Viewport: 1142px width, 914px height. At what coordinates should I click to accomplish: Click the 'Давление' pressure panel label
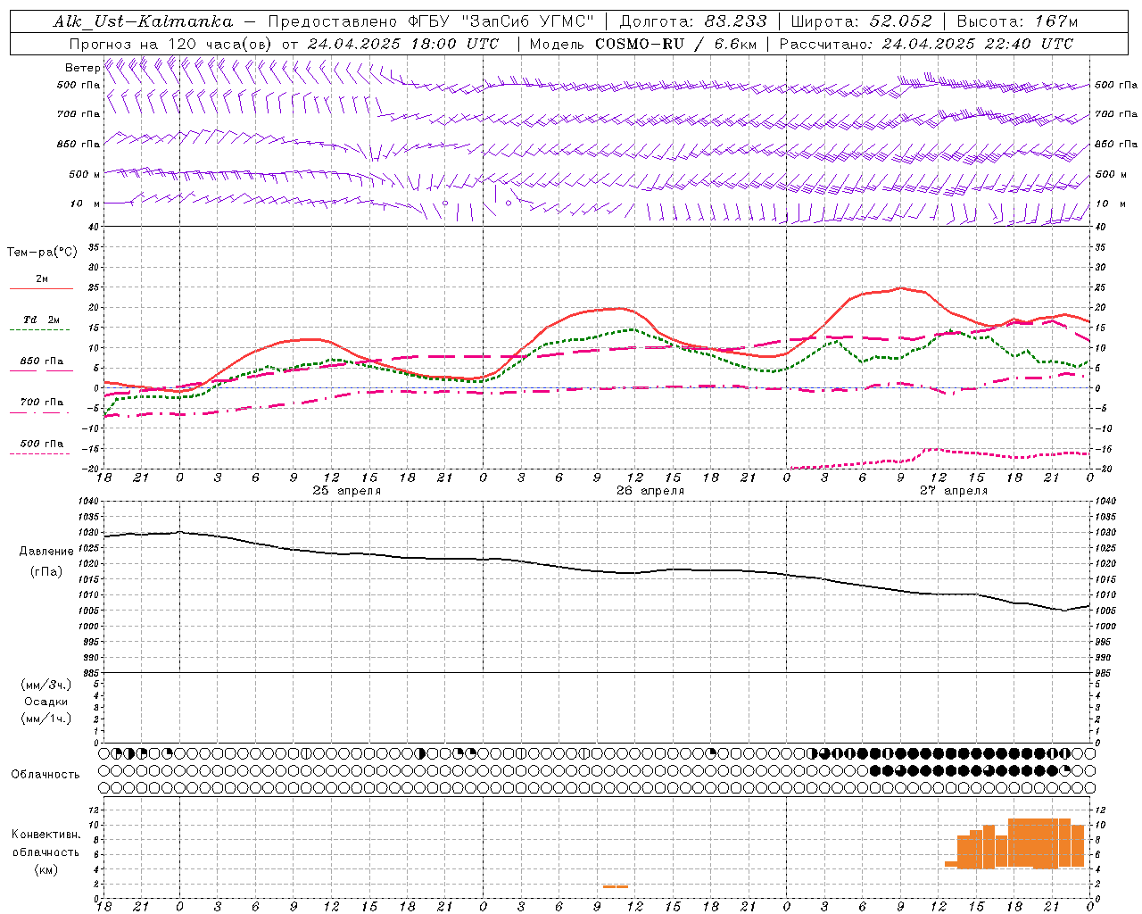(x=46, y=552)
